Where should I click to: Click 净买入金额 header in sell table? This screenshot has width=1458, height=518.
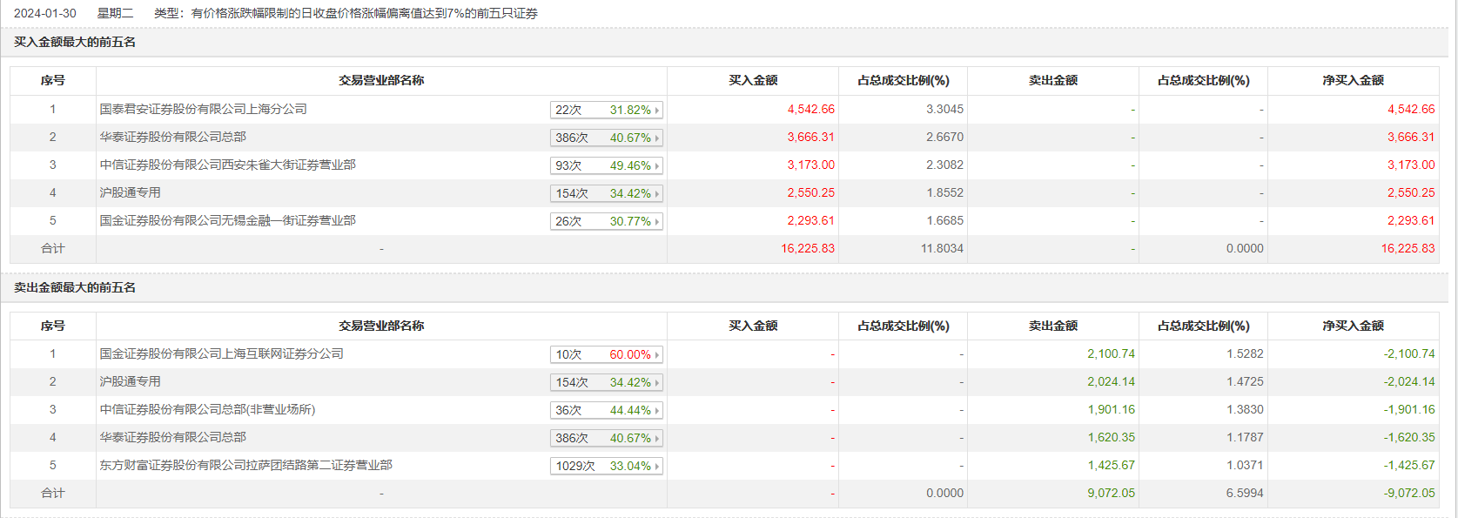pos(1353,326)
